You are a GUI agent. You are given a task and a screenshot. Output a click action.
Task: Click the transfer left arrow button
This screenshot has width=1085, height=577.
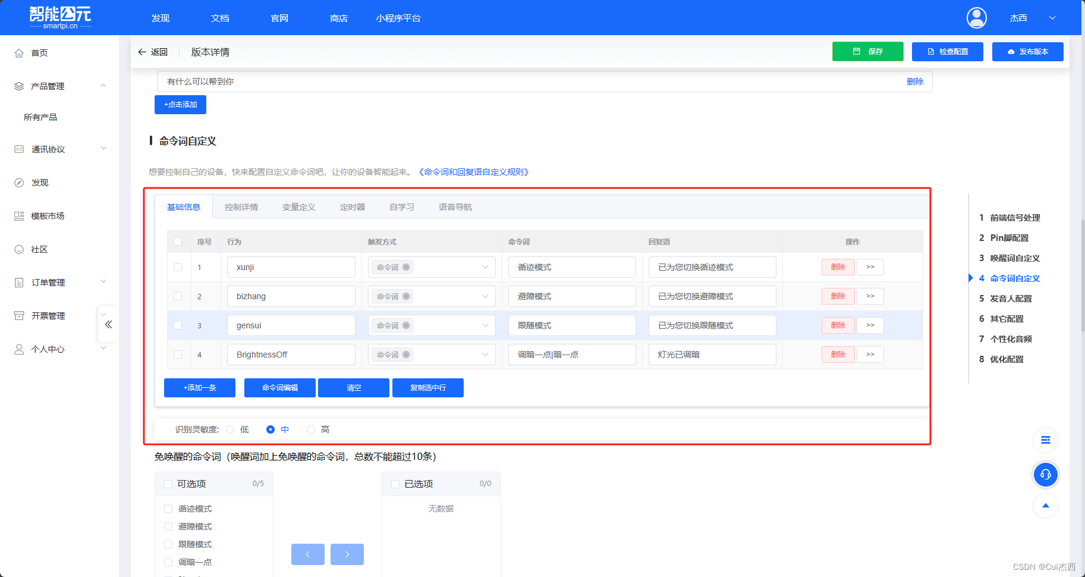click(x=308, y=554)
